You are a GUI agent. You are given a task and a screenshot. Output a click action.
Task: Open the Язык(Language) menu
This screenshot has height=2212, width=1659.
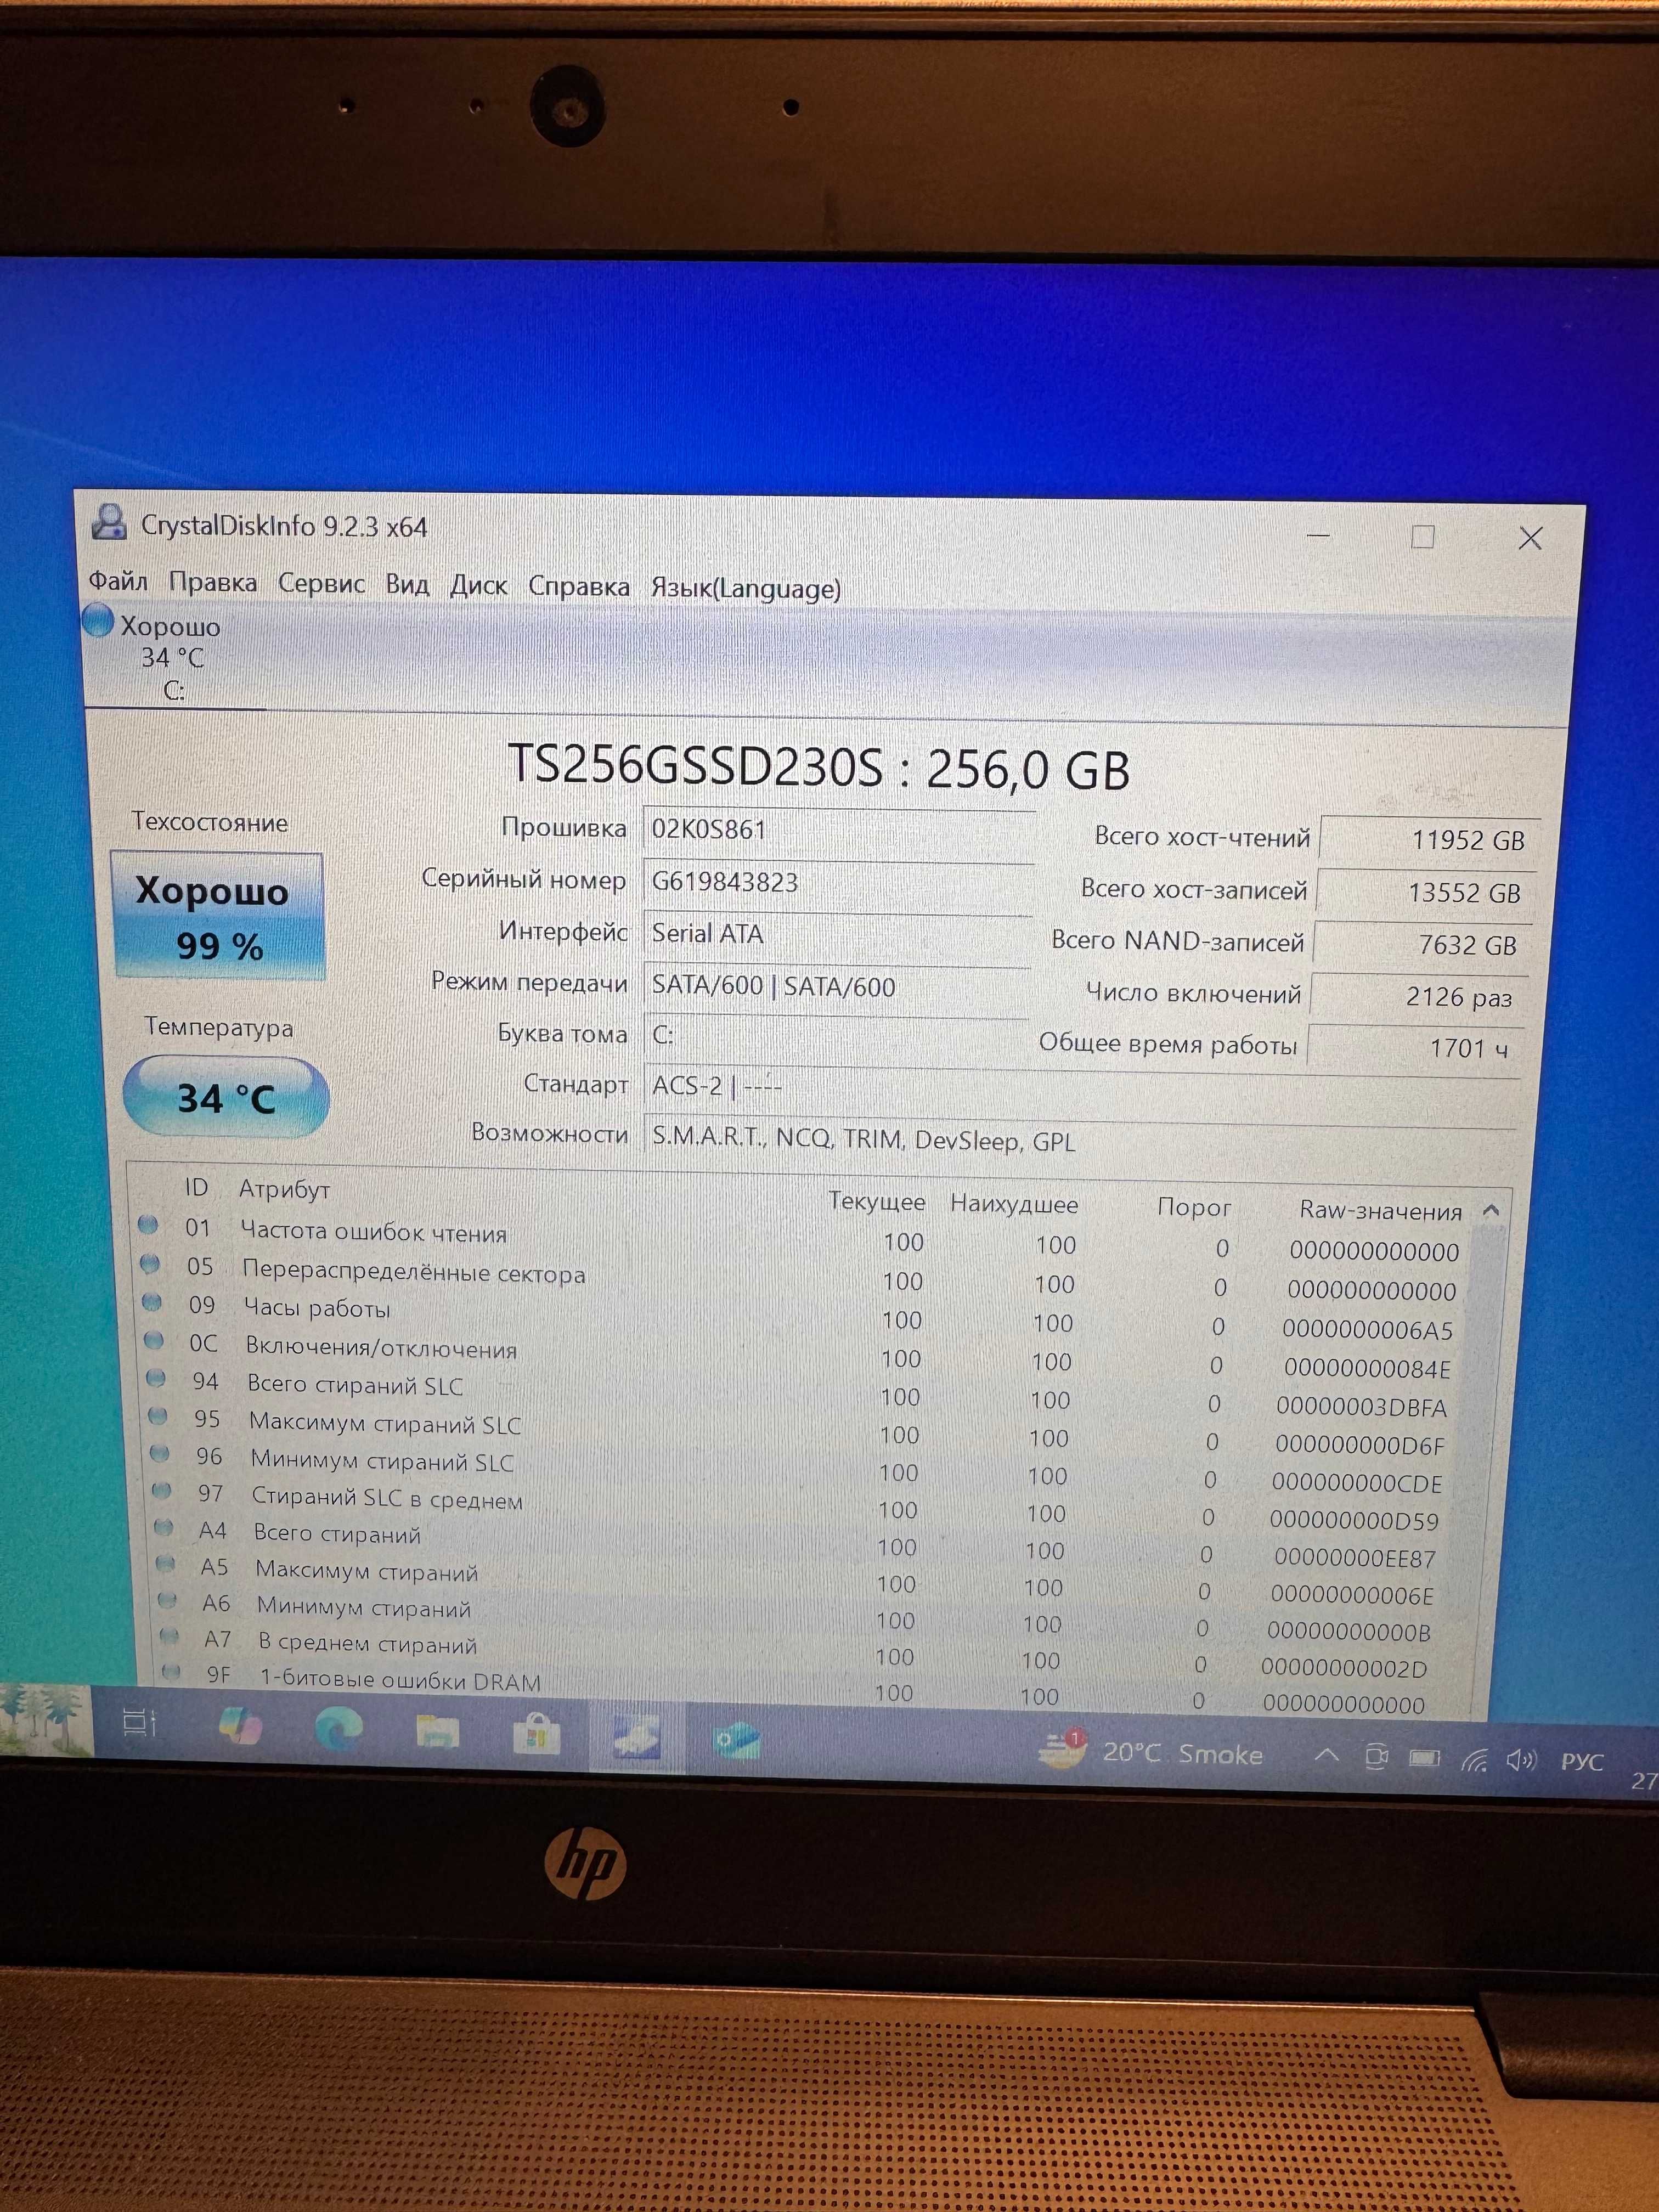[x=745, y=588]
